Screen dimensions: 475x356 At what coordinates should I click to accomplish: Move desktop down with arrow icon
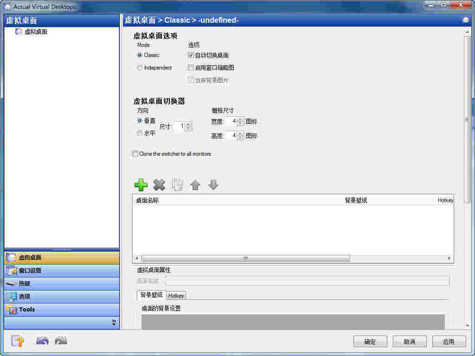(x=213, y=184)
